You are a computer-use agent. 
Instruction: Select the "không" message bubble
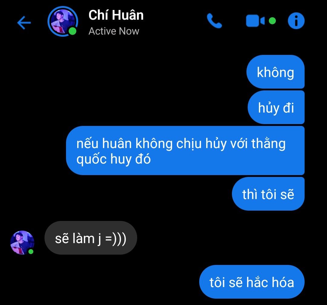pyautogui.click(x=275, y=72)
